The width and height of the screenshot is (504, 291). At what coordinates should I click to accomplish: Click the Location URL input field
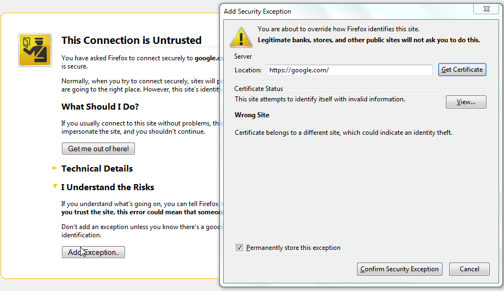[349, 70]
